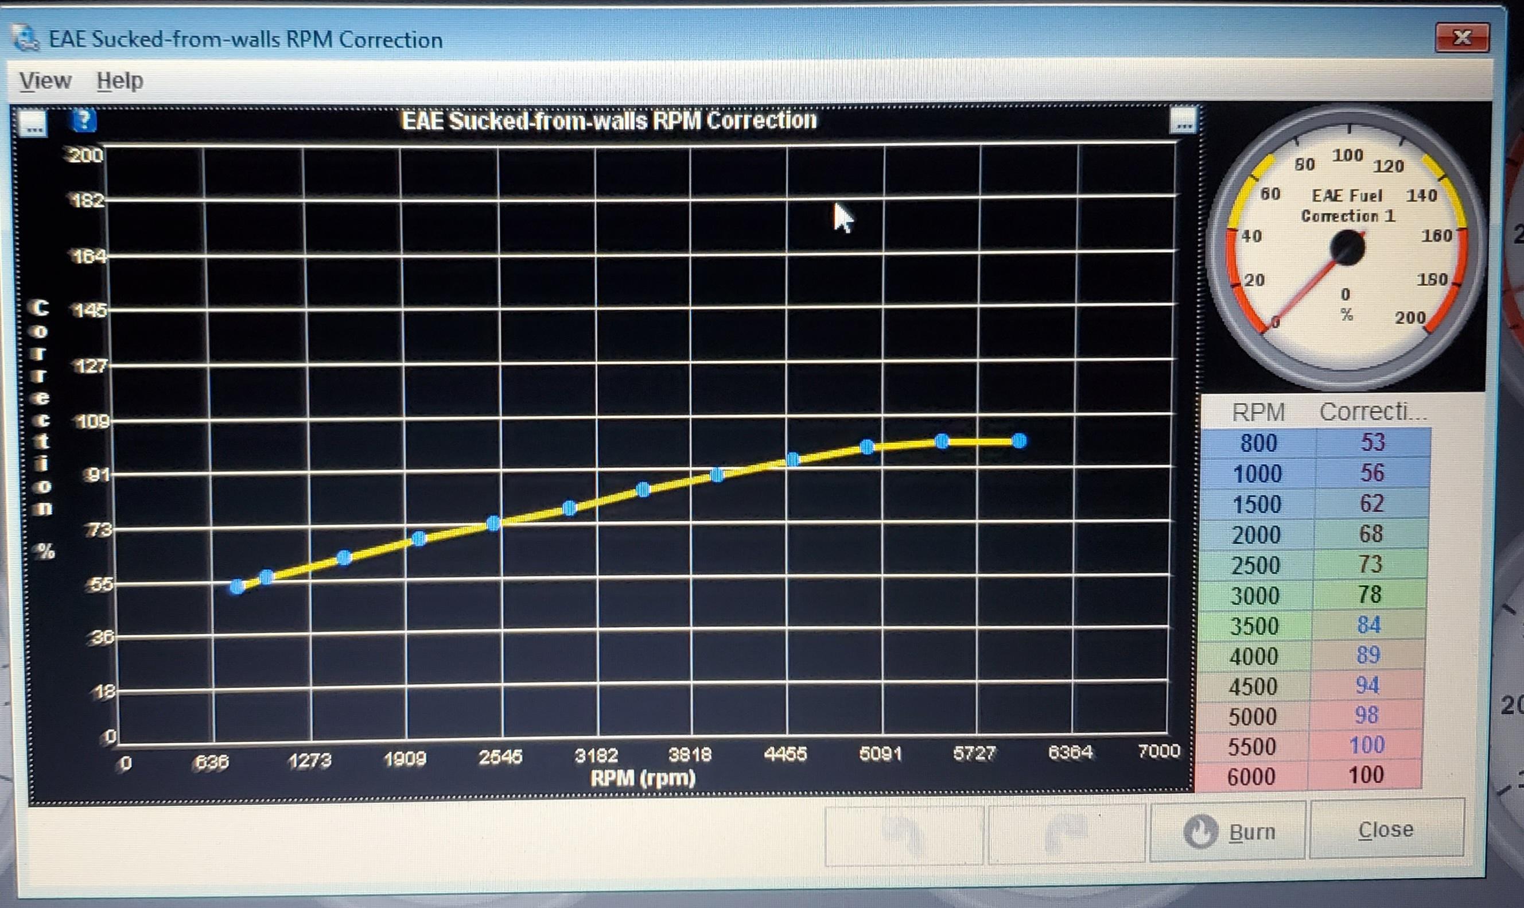Select correction cell 89
This screenshot has height=908, width=1524.
click(1369, 655)
